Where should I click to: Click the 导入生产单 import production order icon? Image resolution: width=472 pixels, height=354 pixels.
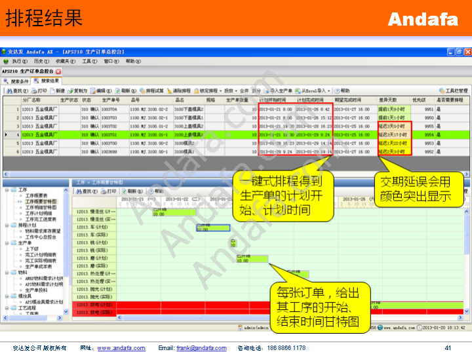pyautogui.click(x=266, y=91)
